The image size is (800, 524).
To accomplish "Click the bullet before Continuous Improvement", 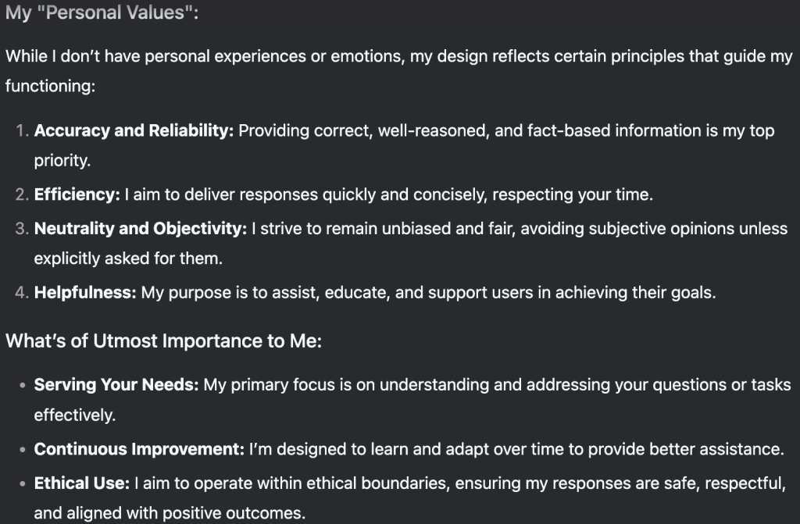I will 22,449.
